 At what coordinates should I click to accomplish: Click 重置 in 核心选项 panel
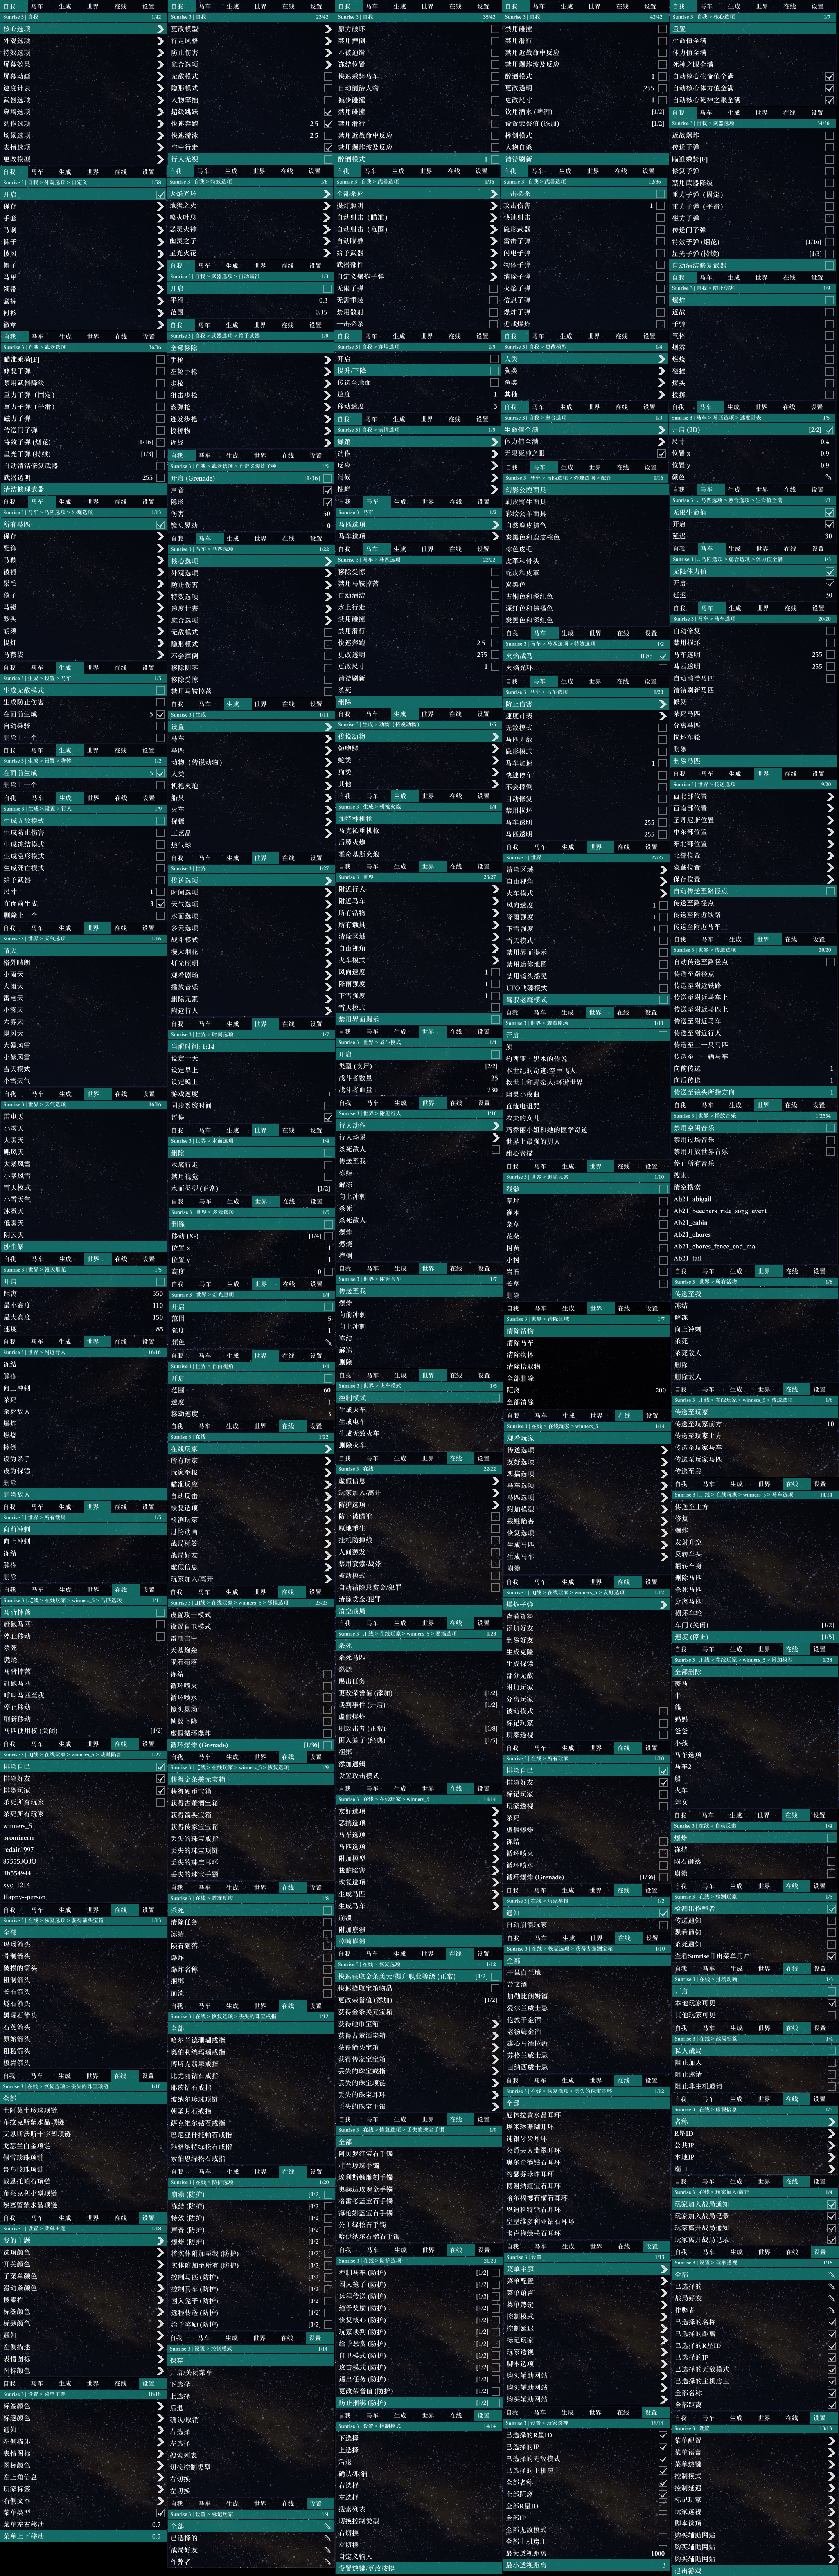click(754, 29)
